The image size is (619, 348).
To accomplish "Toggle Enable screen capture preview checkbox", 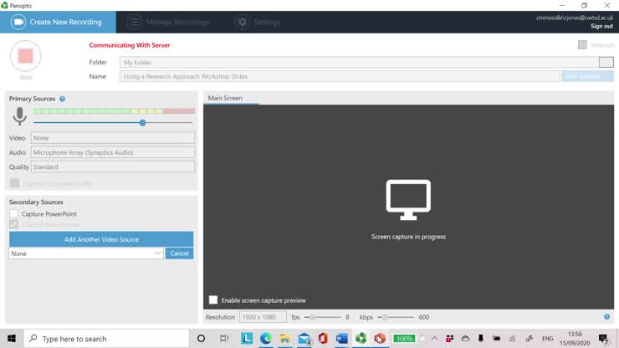I will pos(213,299).
